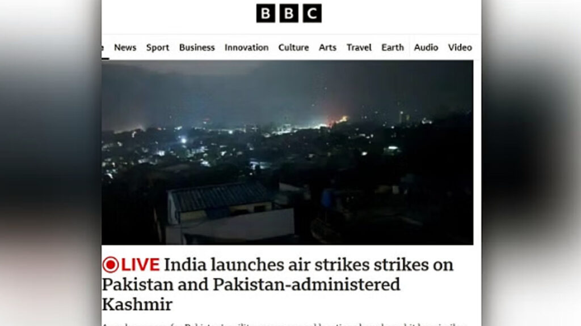Screen dimensions: 581x326
Task: Open the Sport section
Action: coord(158,48)
